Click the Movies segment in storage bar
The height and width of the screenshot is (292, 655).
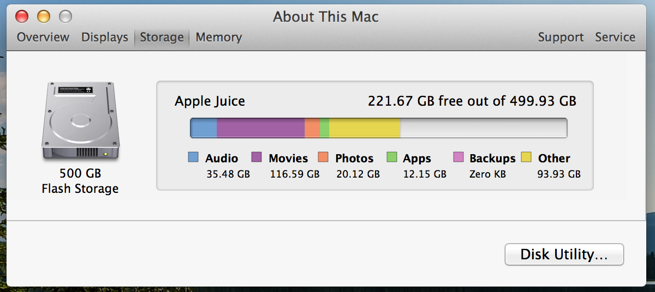tap(260, 128)
